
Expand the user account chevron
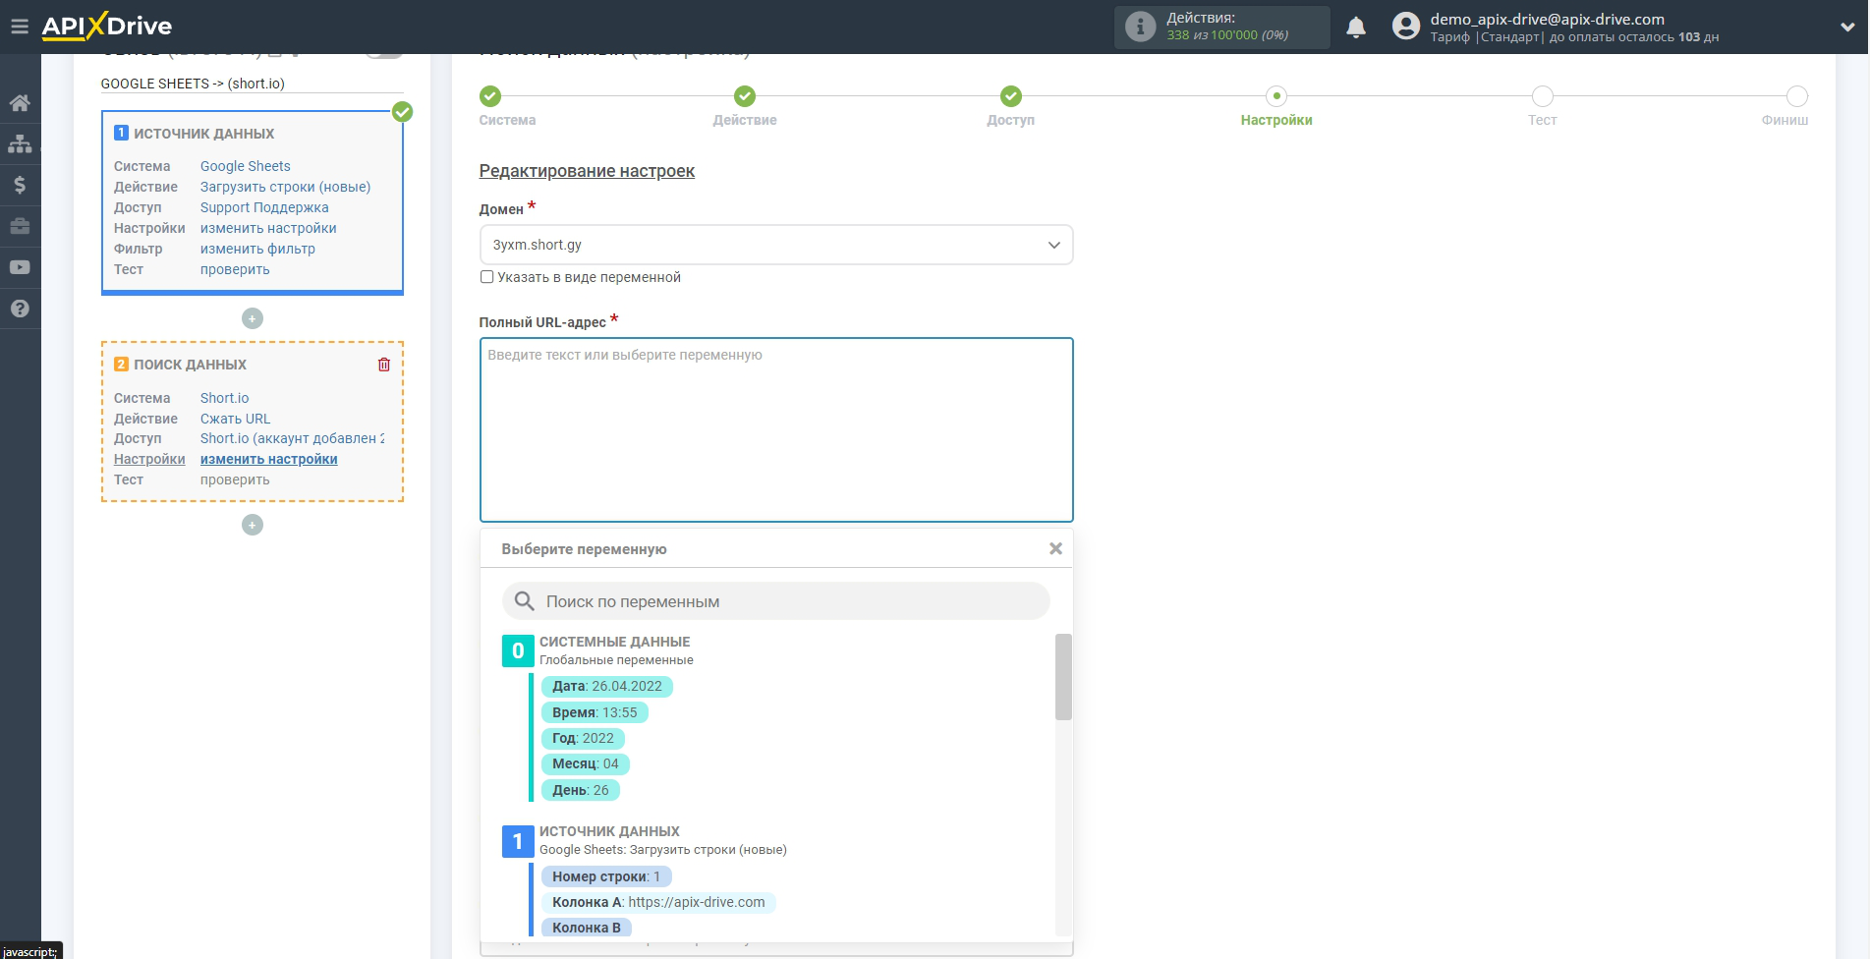click(1846, 28)
